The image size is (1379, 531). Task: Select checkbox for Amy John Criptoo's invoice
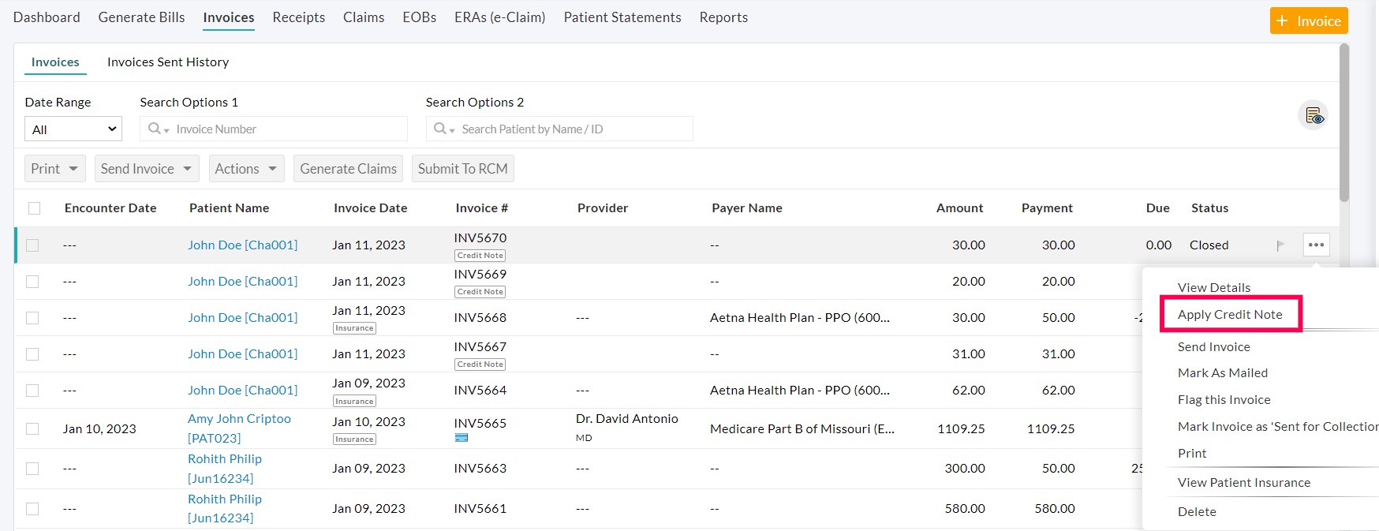click(32, 428)
